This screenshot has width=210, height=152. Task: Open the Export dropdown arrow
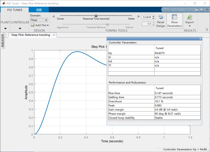pyautogui.click(x=190, y=26)
